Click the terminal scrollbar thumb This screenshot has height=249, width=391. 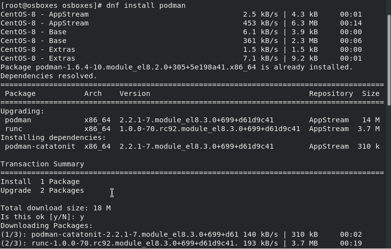(x=389, y=60)
